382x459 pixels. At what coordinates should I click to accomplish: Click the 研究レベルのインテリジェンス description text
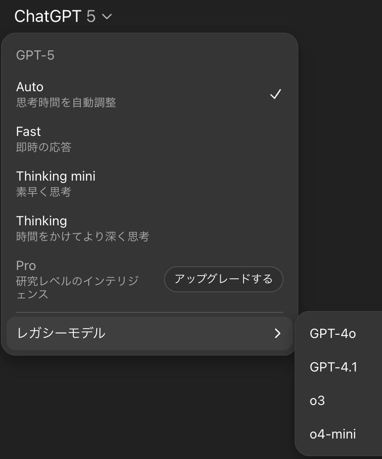point(77,287)
